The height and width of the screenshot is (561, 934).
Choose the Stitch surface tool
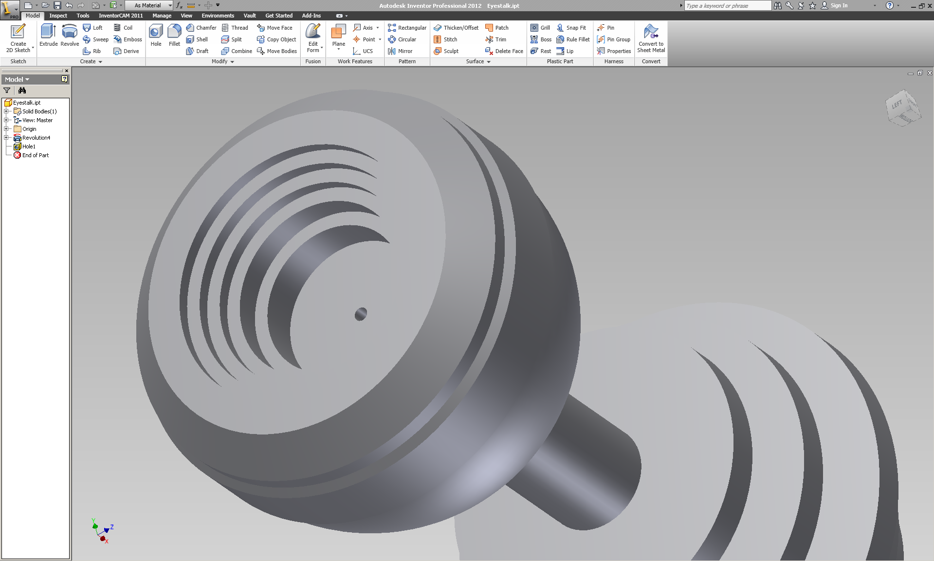point(445,39)
